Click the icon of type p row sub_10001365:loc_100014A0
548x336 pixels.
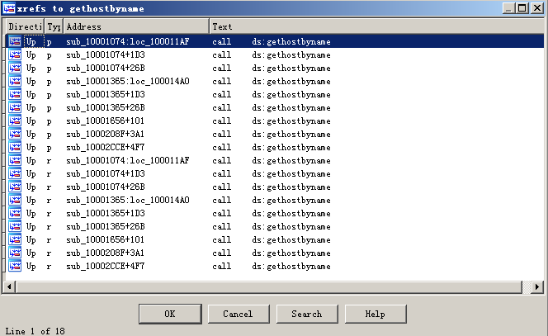pos(15,81)
